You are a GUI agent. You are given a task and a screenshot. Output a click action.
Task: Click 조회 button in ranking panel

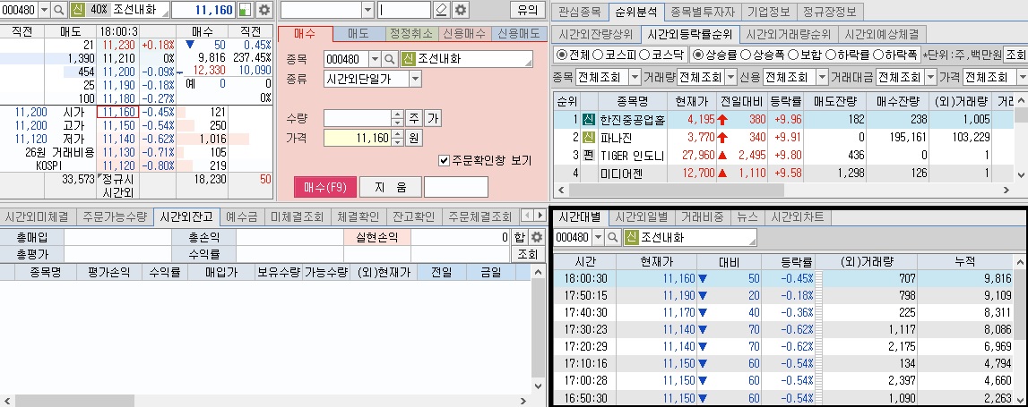1015,55
